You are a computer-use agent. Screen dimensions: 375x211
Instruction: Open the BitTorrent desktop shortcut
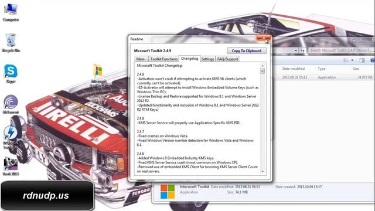[x=11, y=104]
